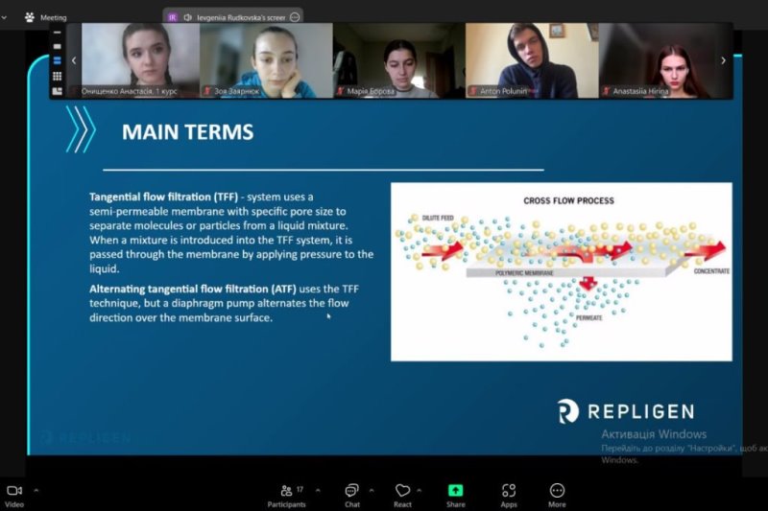Click the 'POLYMERIC MEMBRANE' diagram label
Image resolution: width=768 pixels, height=511 pixels.
[x=524, y=273]
